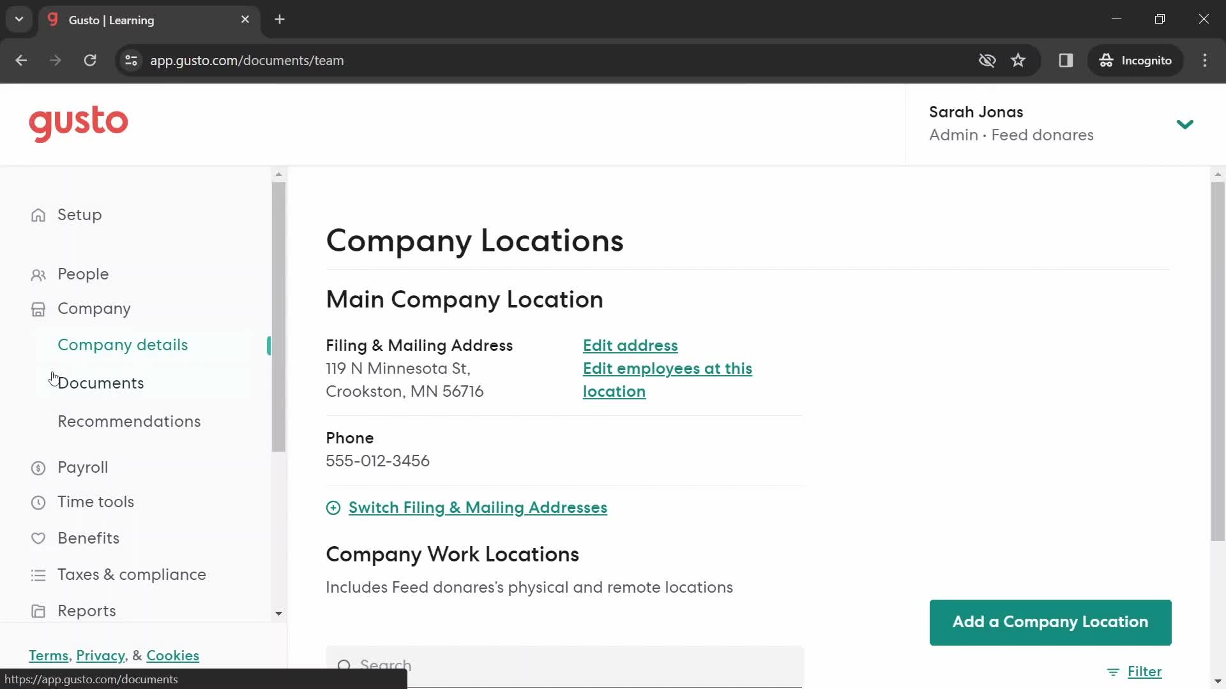
Task: Click the Recommendations menu item
Action: pyautogui.click(x=129, y=420)
